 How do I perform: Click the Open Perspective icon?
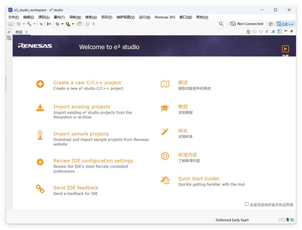tap(271, 24)
